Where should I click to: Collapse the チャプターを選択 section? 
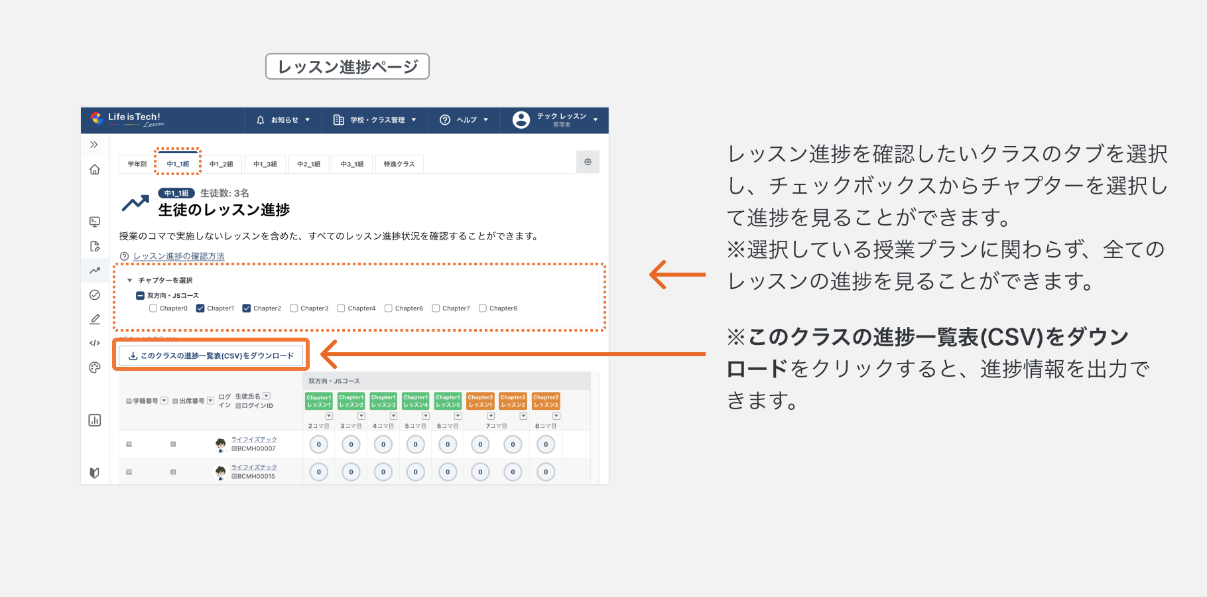[x=131, y=279]
